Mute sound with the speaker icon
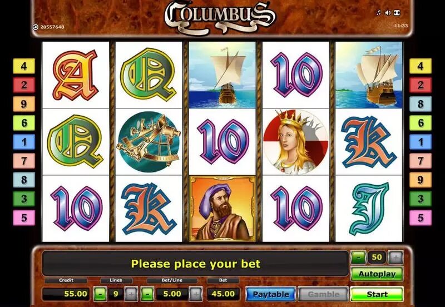Screen dimensions: 445x307 click(388, 13)
